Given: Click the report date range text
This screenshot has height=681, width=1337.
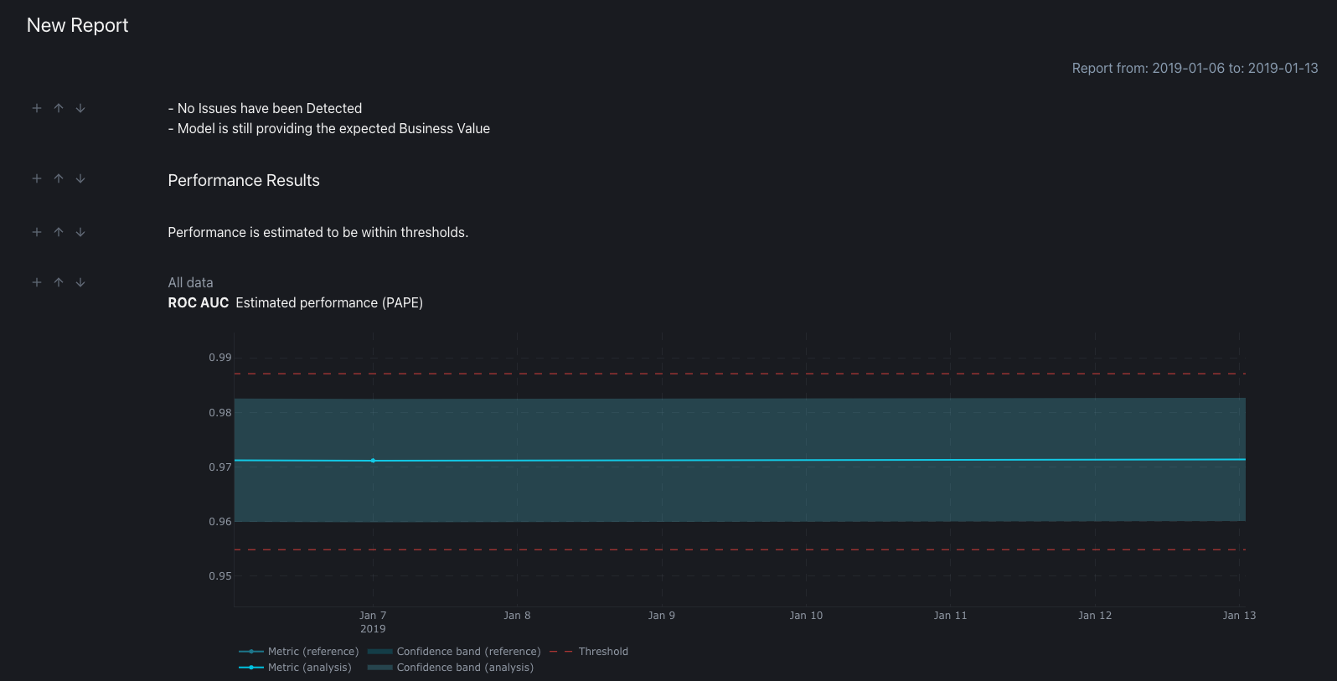Looking at the screenshot, I should 1195,68.
